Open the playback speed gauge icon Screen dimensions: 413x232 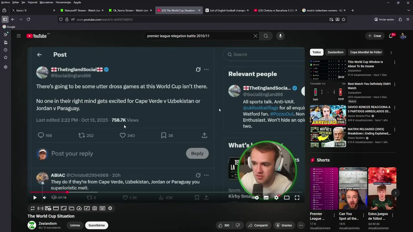coord(79,208)
